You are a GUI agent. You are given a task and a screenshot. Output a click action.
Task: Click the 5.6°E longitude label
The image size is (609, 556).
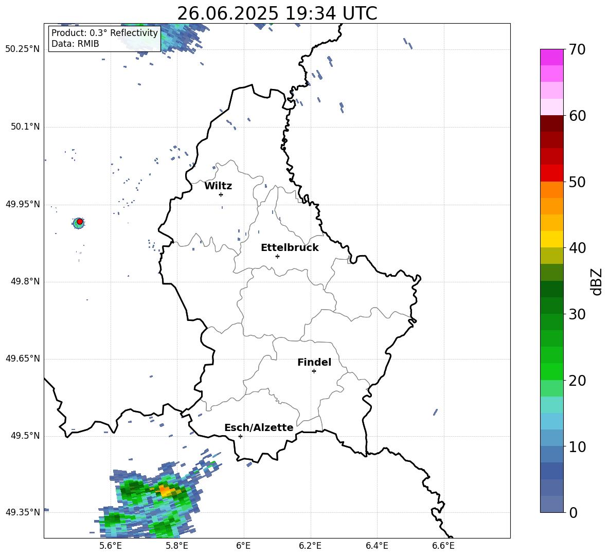pyautogui.click(x=111, y=546)
